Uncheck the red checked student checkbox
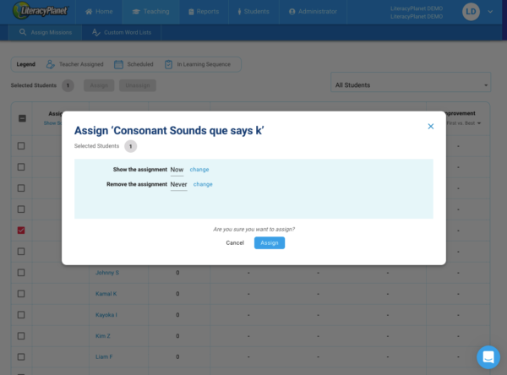The image size is (507, 375). tap(21, 230)
